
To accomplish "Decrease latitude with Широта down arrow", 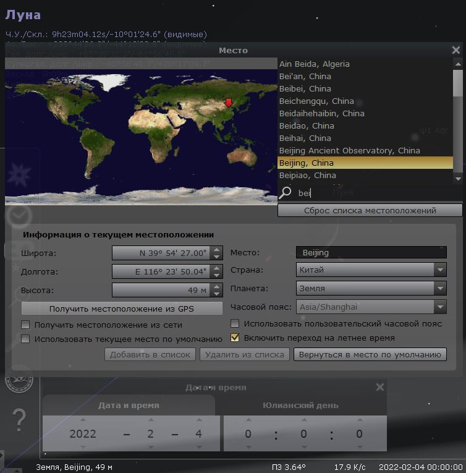I will (216, 257).
